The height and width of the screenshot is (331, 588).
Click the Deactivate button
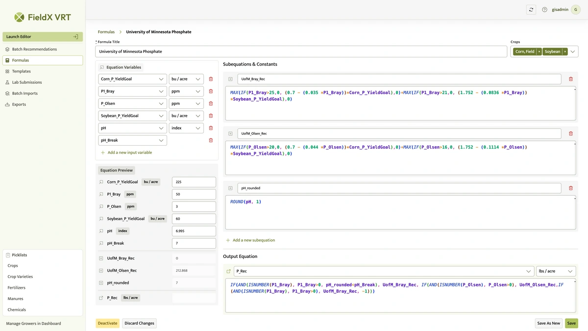tap(107, 323)
